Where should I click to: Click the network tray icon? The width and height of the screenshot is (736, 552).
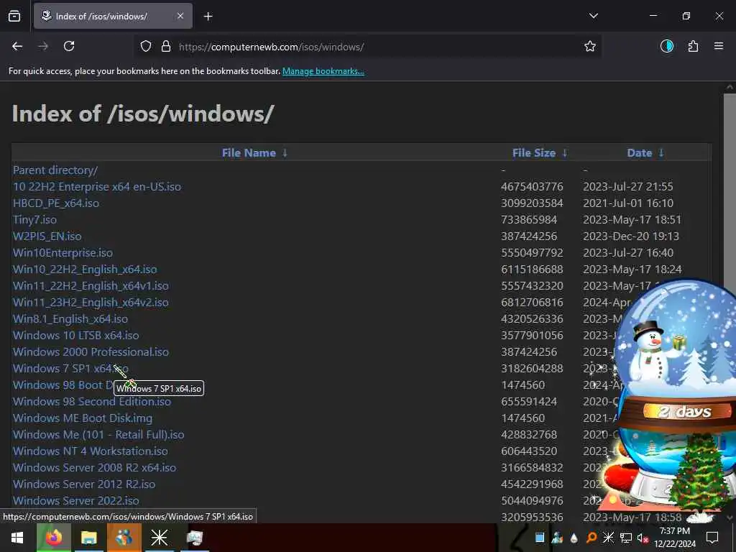pos(625,538)
